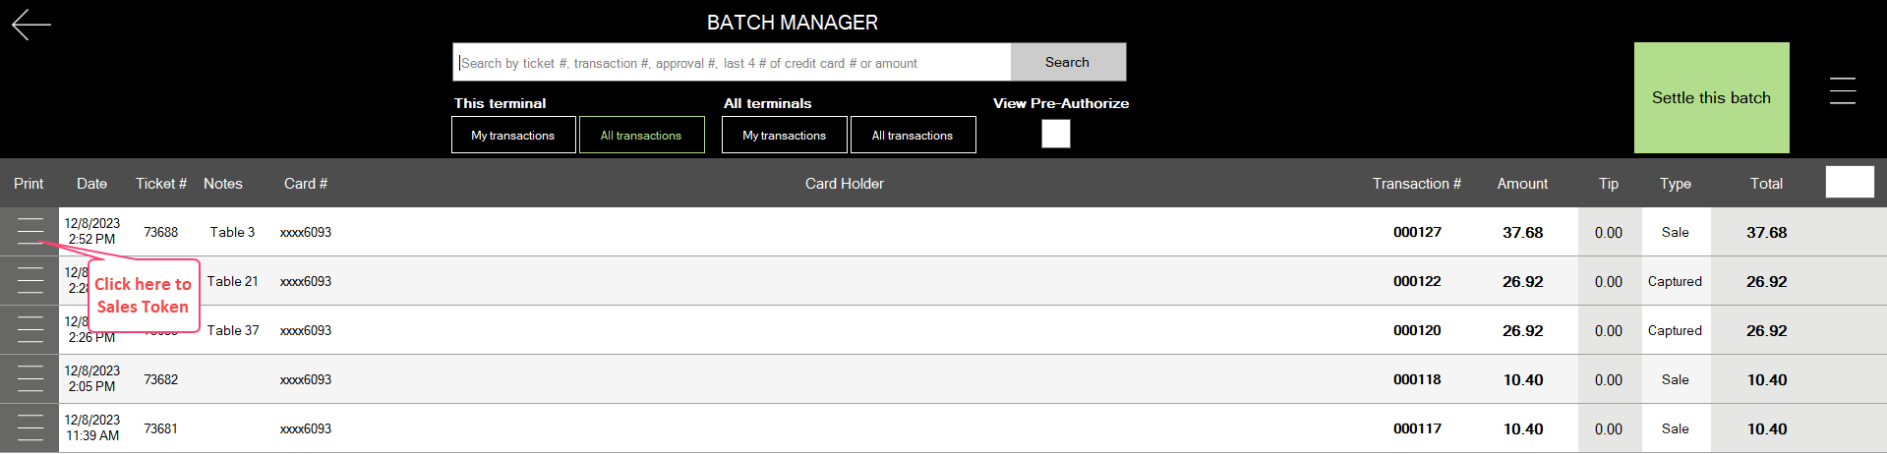
Task: Click the Amount column header
Action: click(x=1522, y=184)
